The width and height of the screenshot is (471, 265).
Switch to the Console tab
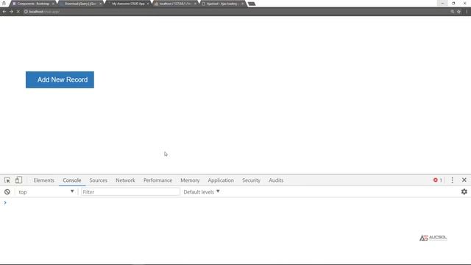[72, 180]
